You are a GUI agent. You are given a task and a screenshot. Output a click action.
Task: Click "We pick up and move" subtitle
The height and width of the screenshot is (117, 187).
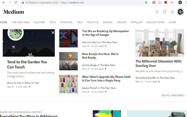tap(160, 71)
